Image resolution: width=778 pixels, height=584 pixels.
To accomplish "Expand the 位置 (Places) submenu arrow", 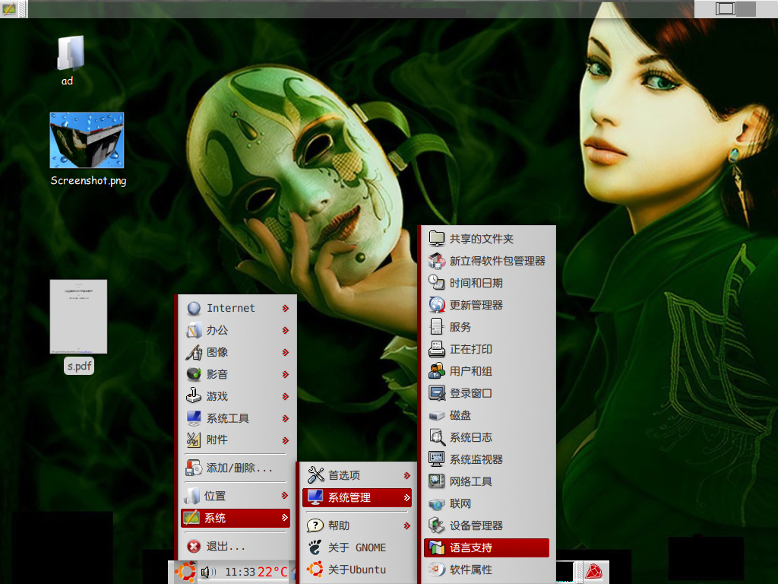I will pyautogui.click(x=285, y=495).
